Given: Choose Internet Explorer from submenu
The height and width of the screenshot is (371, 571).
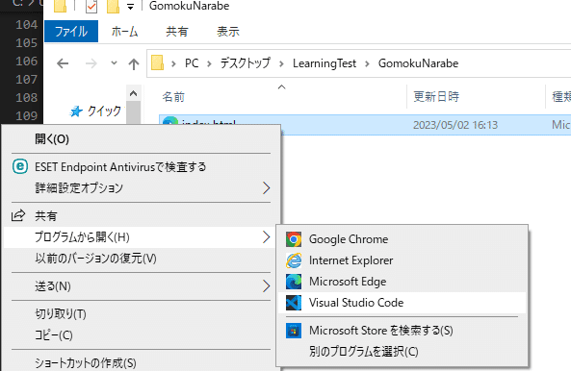Looking at the screenshot, I should (402, 260).
